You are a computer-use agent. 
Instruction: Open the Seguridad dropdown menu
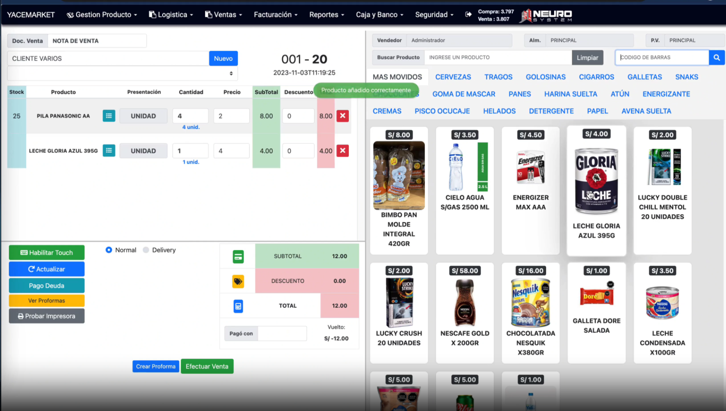pyautogui.click(x=434, y=15)
